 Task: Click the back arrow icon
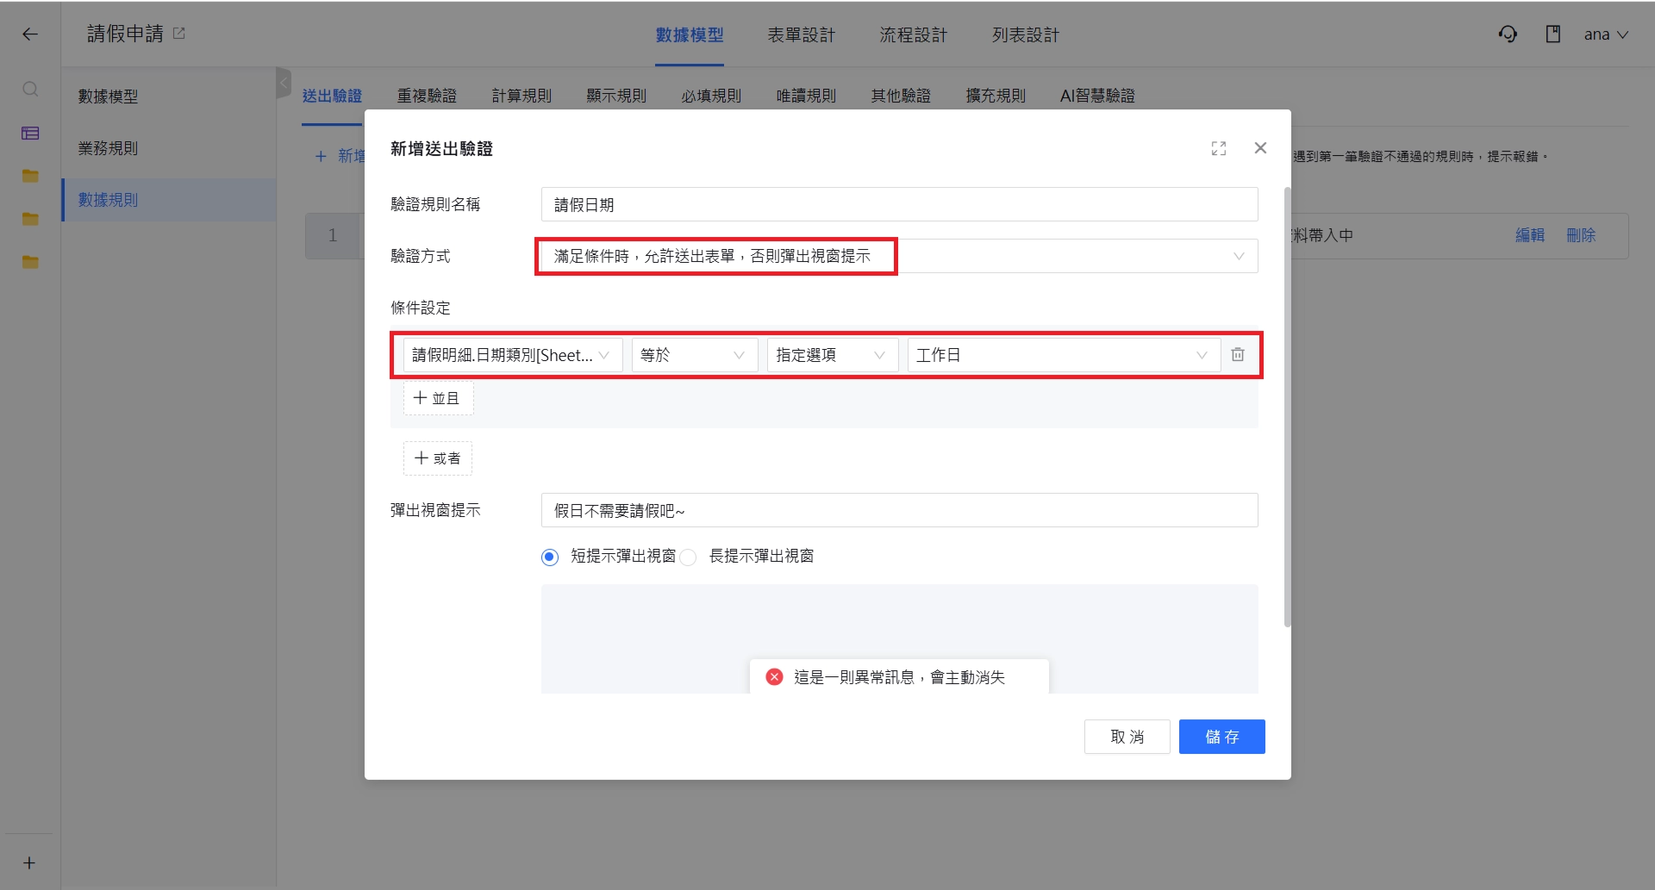click(30, 34)
